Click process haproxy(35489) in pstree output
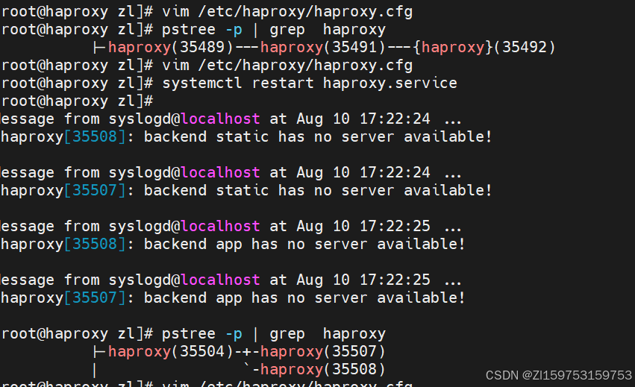Screen dimensions: 635x387 (x=171, y=48)
